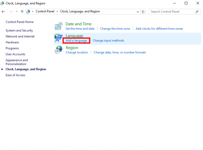Expand chevron before Control Panel breadcrumb
The width and height of the screenshot is (203, 150).
pos(33,11)
